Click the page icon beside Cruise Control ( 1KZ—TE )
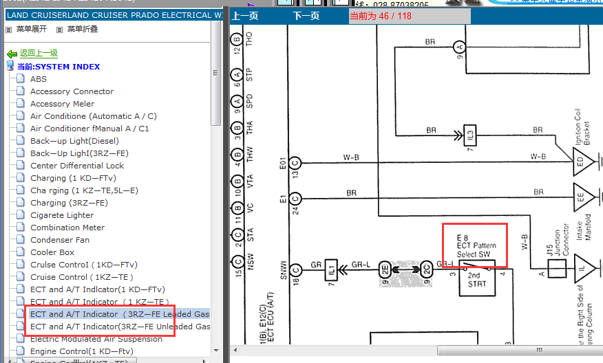 click(21, 276)
